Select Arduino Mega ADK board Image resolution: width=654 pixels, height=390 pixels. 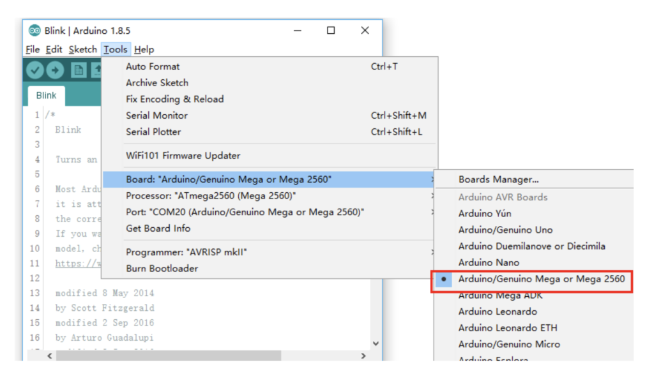534,295
